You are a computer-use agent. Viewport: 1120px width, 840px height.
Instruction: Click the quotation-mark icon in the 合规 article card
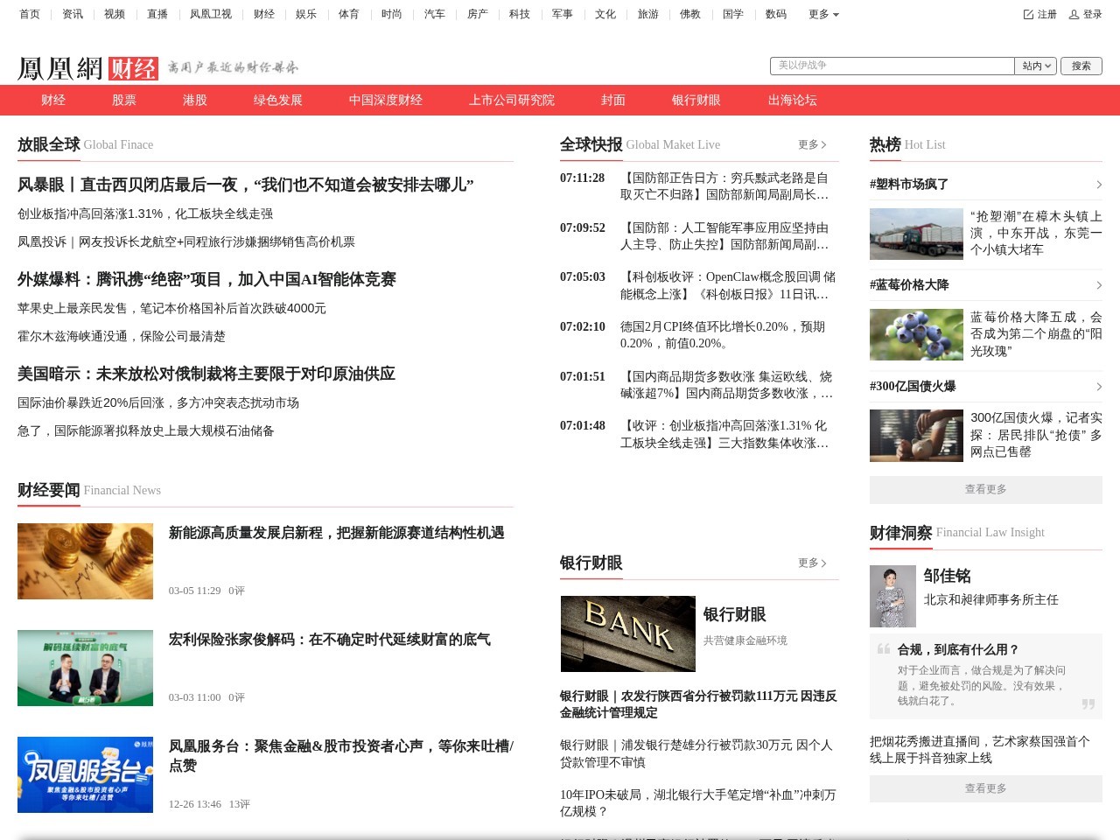pos(882,651)
